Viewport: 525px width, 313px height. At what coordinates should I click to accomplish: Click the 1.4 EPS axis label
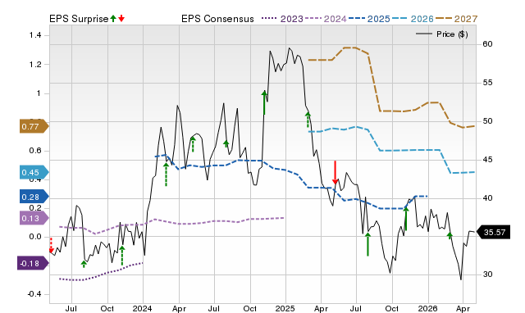35,35
